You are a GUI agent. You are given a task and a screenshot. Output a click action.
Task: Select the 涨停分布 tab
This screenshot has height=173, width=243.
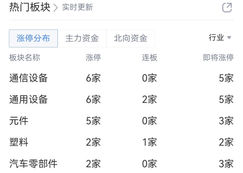click(x=33, y=38)
